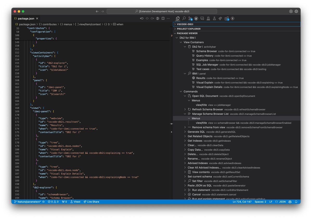Start Live Share from status bar
The height and width of the screenshot is (219, 312).
[x=91, y=202]
